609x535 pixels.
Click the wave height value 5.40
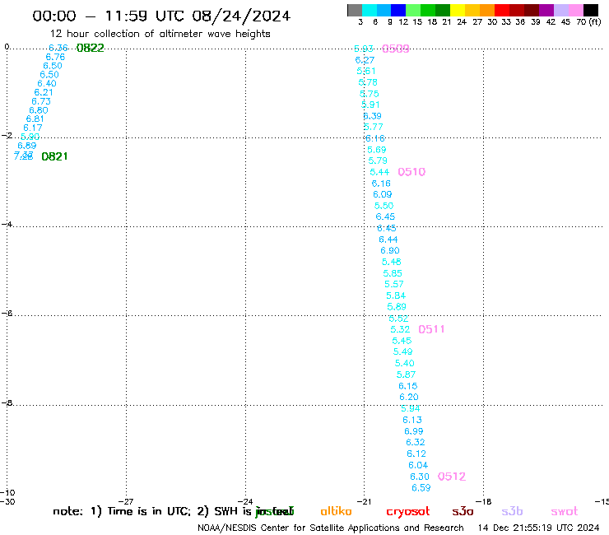(405, 363)
